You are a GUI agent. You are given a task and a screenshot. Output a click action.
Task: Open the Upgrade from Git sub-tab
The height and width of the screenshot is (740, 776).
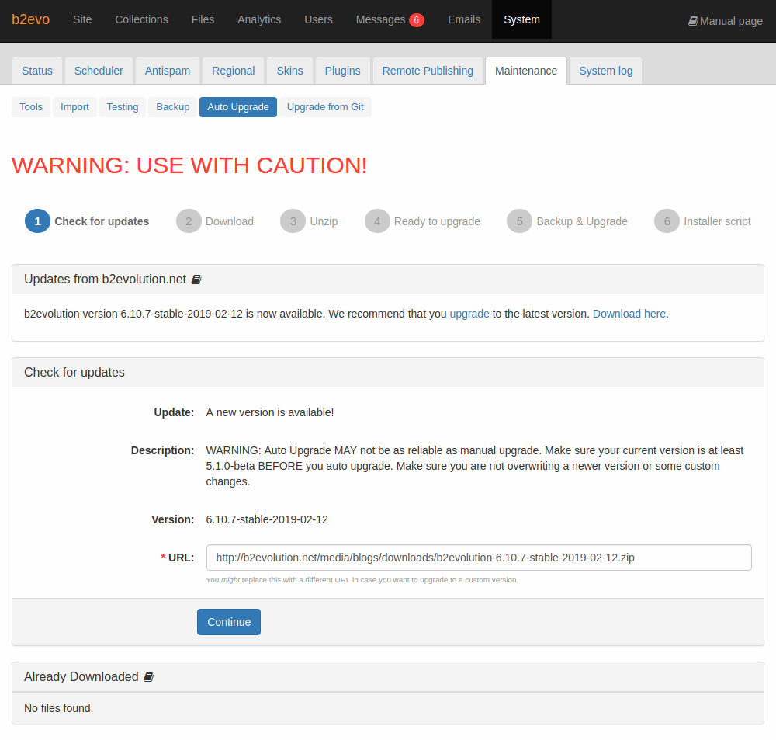325,107
